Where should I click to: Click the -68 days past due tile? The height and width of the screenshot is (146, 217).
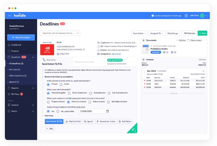[x=47, y=50]
